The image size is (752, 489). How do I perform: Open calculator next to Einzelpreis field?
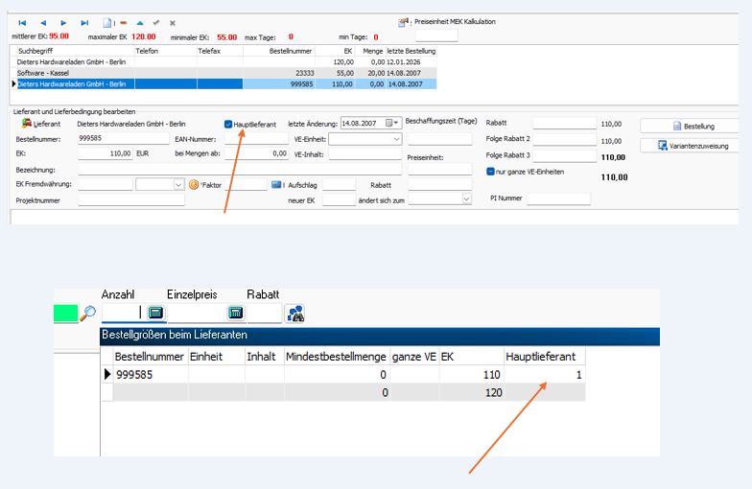coord(235,312)
